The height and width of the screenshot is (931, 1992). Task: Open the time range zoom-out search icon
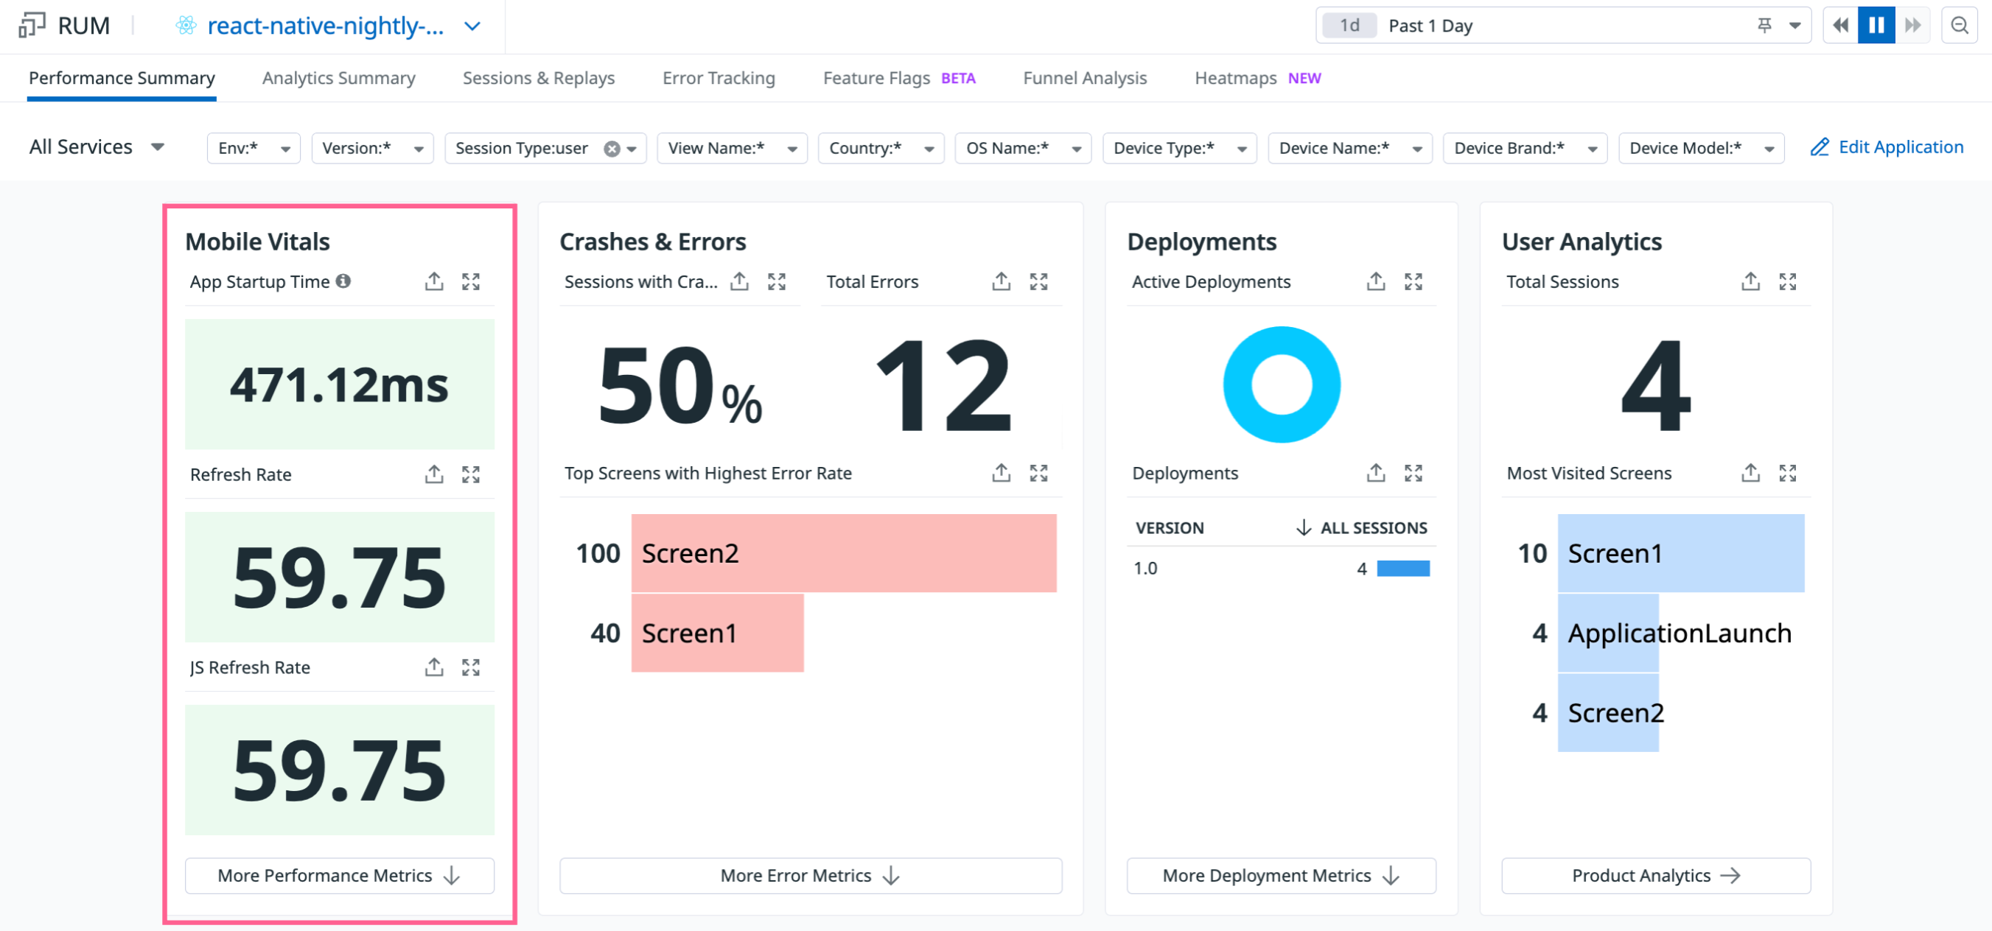pos(1959,26)
